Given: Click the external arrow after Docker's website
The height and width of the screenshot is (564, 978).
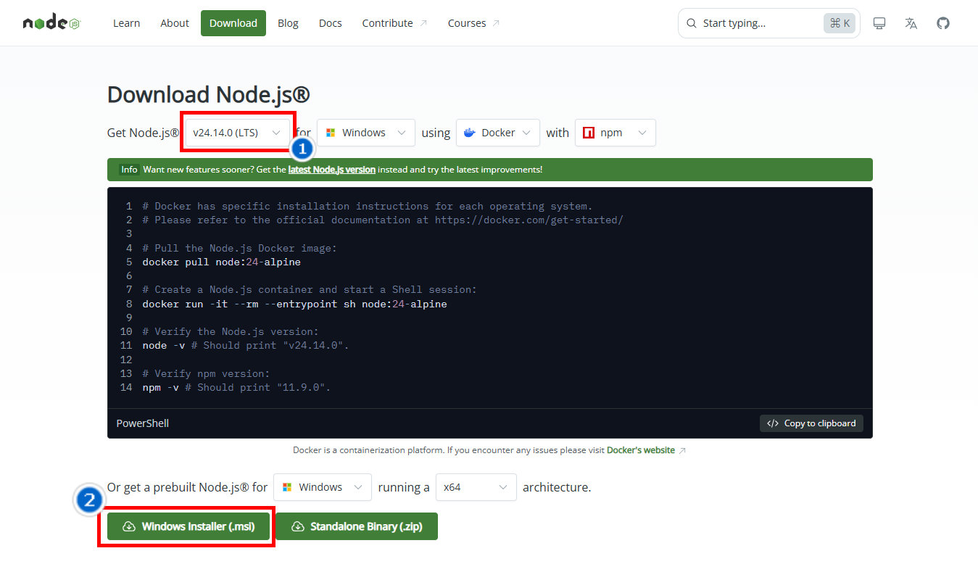Looking at the screenshot, I should click(x=682, y=450).
